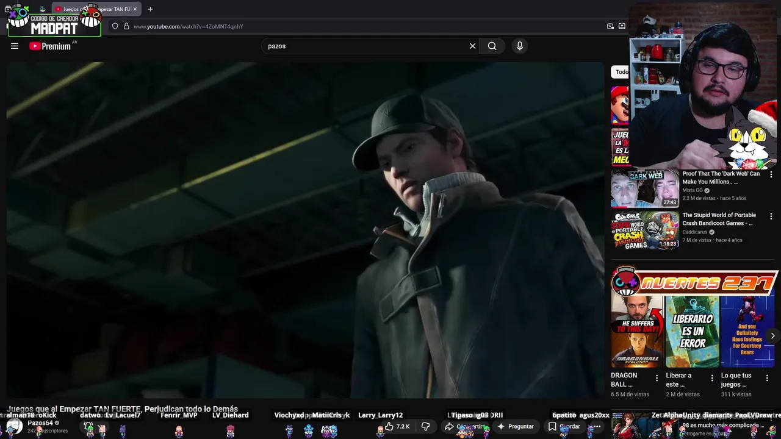Select the 'Todo' filter chip
The height and width of the screenshot is (439, 781).
click(x=621, y=72)
